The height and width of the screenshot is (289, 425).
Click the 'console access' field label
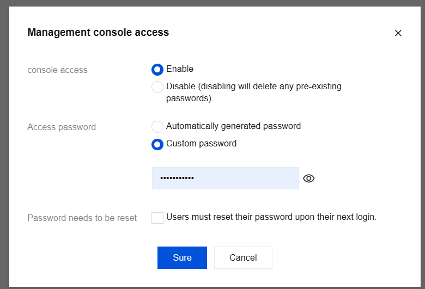(57, 70)
